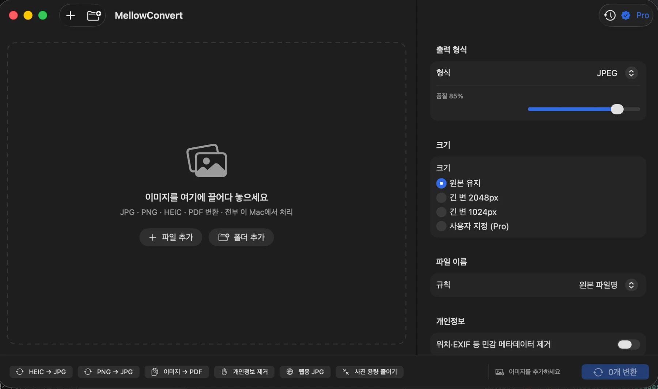The width and height of the screenshot is (658, 389).
Task: Click the MellowConvert title text
Action: click(x=148, y=15)
